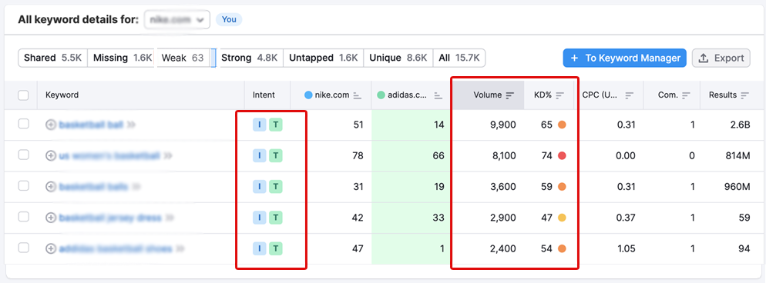766x283 pixels.
Task: Click the CPC value 0.37
Action: coord(626,218)
